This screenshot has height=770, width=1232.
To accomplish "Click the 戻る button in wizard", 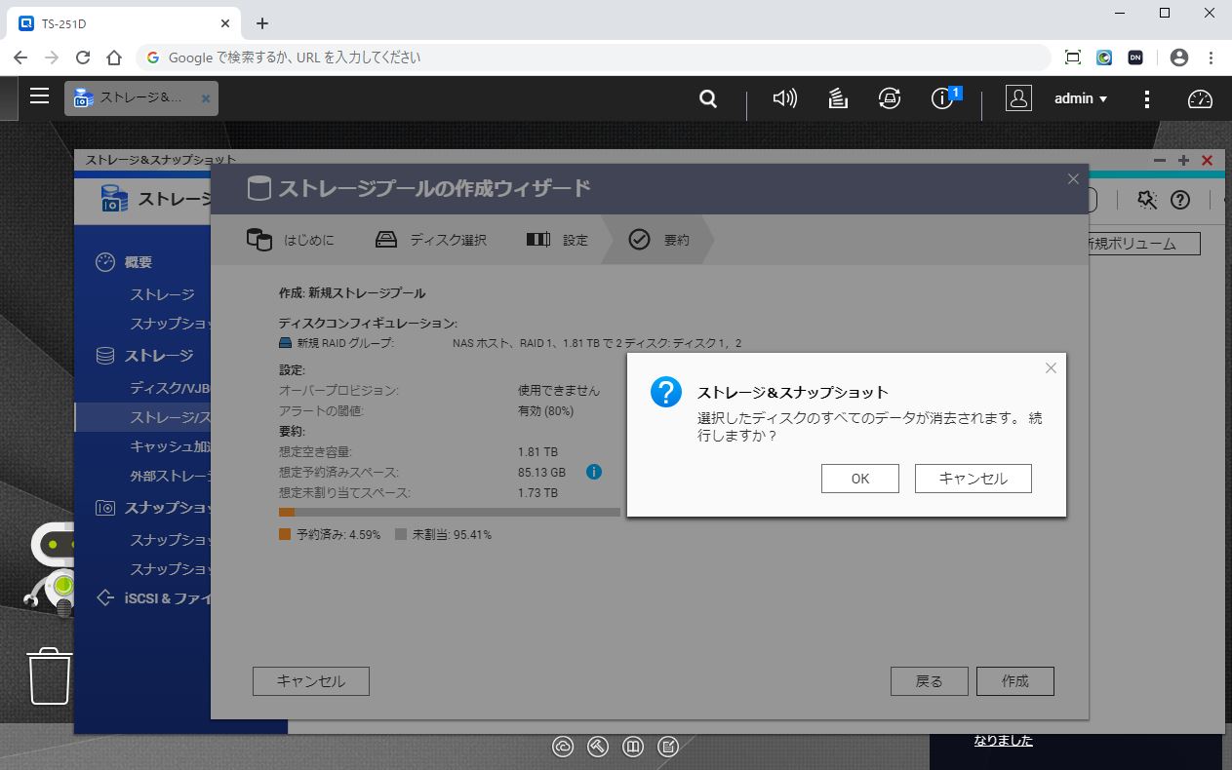I will 929,681.
